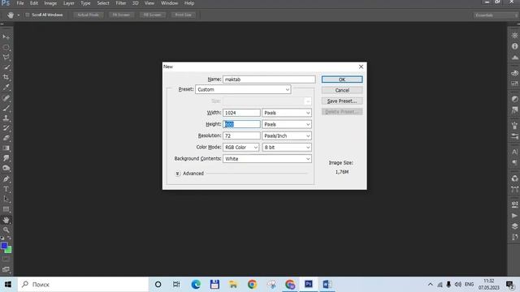
Task: Click the green background color swatch
Action: tap(9, 250)
